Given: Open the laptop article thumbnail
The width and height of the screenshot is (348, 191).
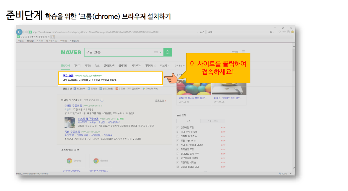Looking at the screenshot, I should (x=229, y=89).
